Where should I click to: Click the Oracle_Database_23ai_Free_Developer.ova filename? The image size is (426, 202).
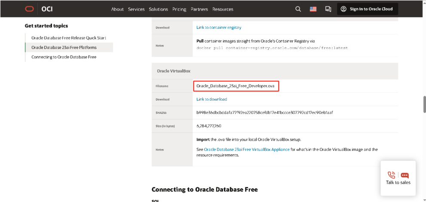coord(236,86)
